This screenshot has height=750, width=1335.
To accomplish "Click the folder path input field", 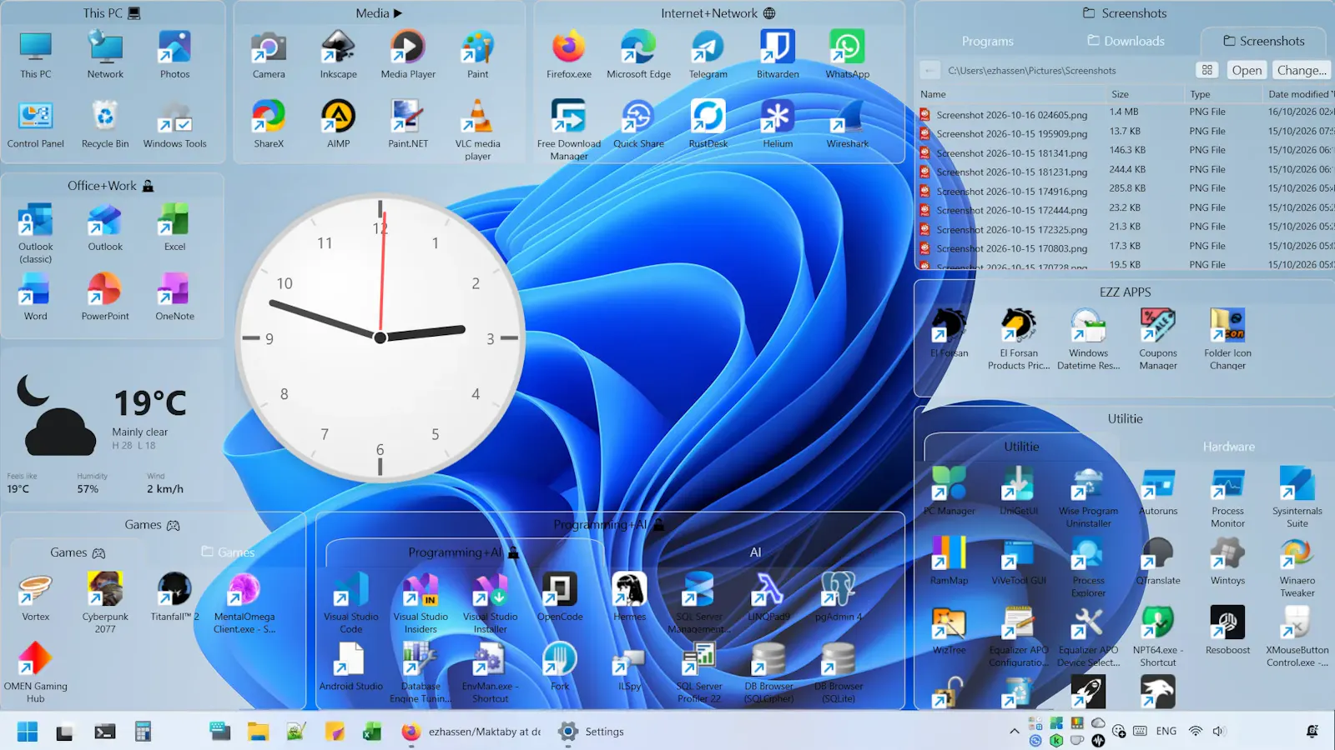I will [x=1068, y=70].
